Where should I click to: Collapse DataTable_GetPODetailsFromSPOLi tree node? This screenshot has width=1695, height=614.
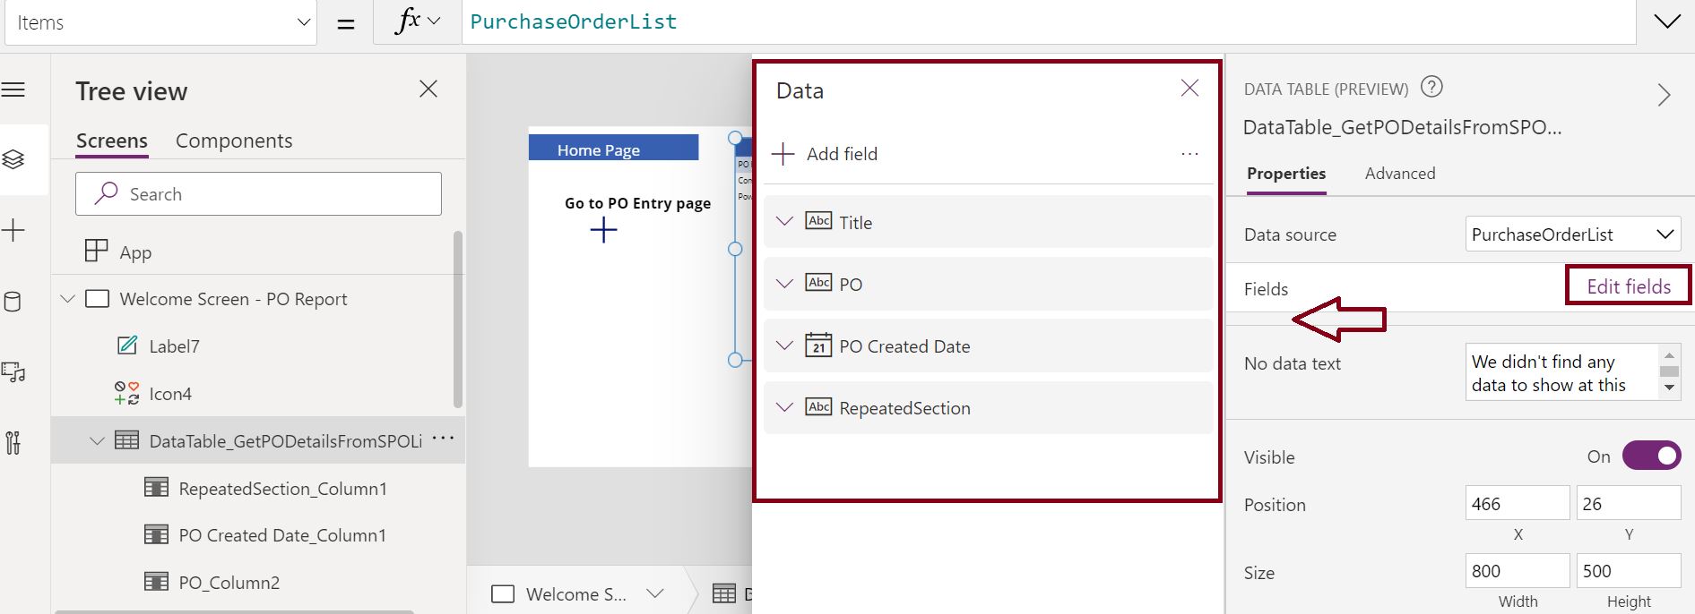[x=97, y=440]
